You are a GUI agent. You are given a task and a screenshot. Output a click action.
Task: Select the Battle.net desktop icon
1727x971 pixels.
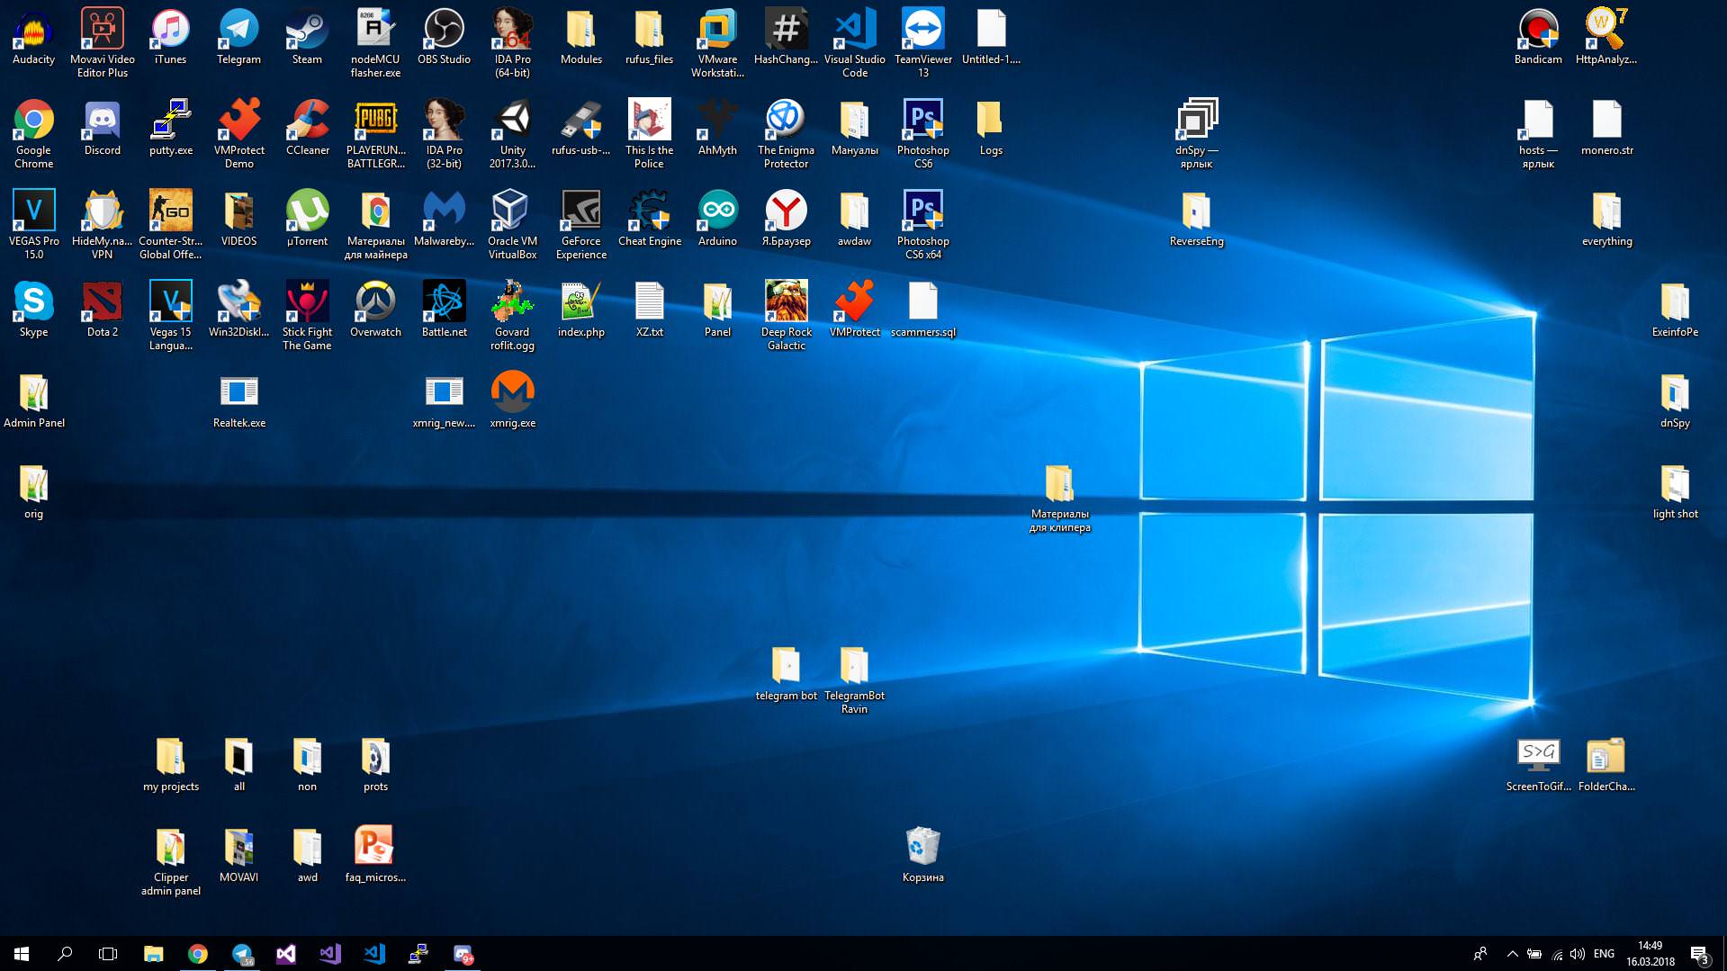click(x=444, y=310)
